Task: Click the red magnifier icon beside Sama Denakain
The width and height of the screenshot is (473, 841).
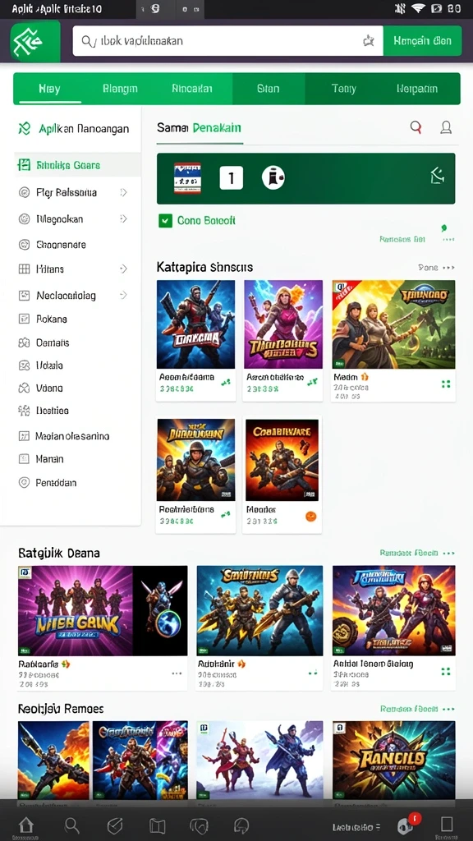Action: pyautogui.click(x=416, y=127)
